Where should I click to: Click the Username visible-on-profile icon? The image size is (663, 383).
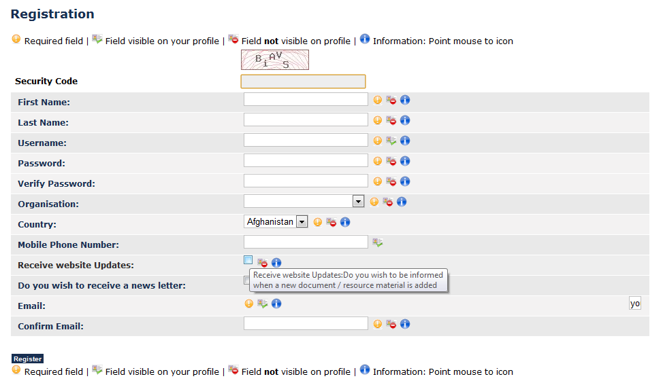tap(391, 141)
